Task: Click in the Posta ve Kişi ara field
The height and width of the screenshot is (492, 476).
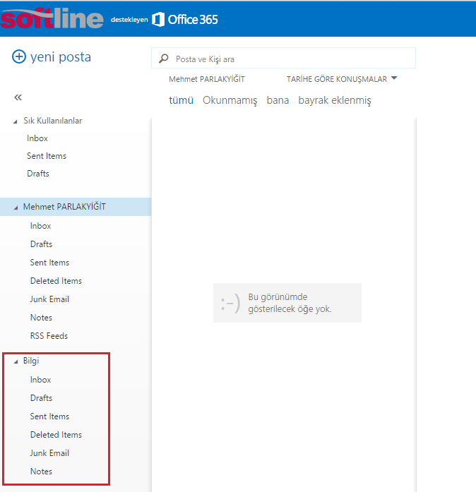Action: 290,59
